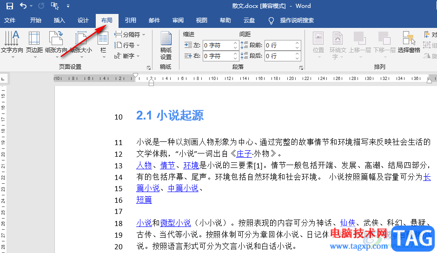
Task: Open the 审阅 tab
Action: click(x=178, y=20)
